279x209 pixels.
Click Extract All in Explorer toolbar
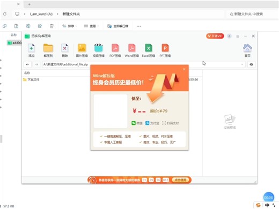click(x=118, y=26)
